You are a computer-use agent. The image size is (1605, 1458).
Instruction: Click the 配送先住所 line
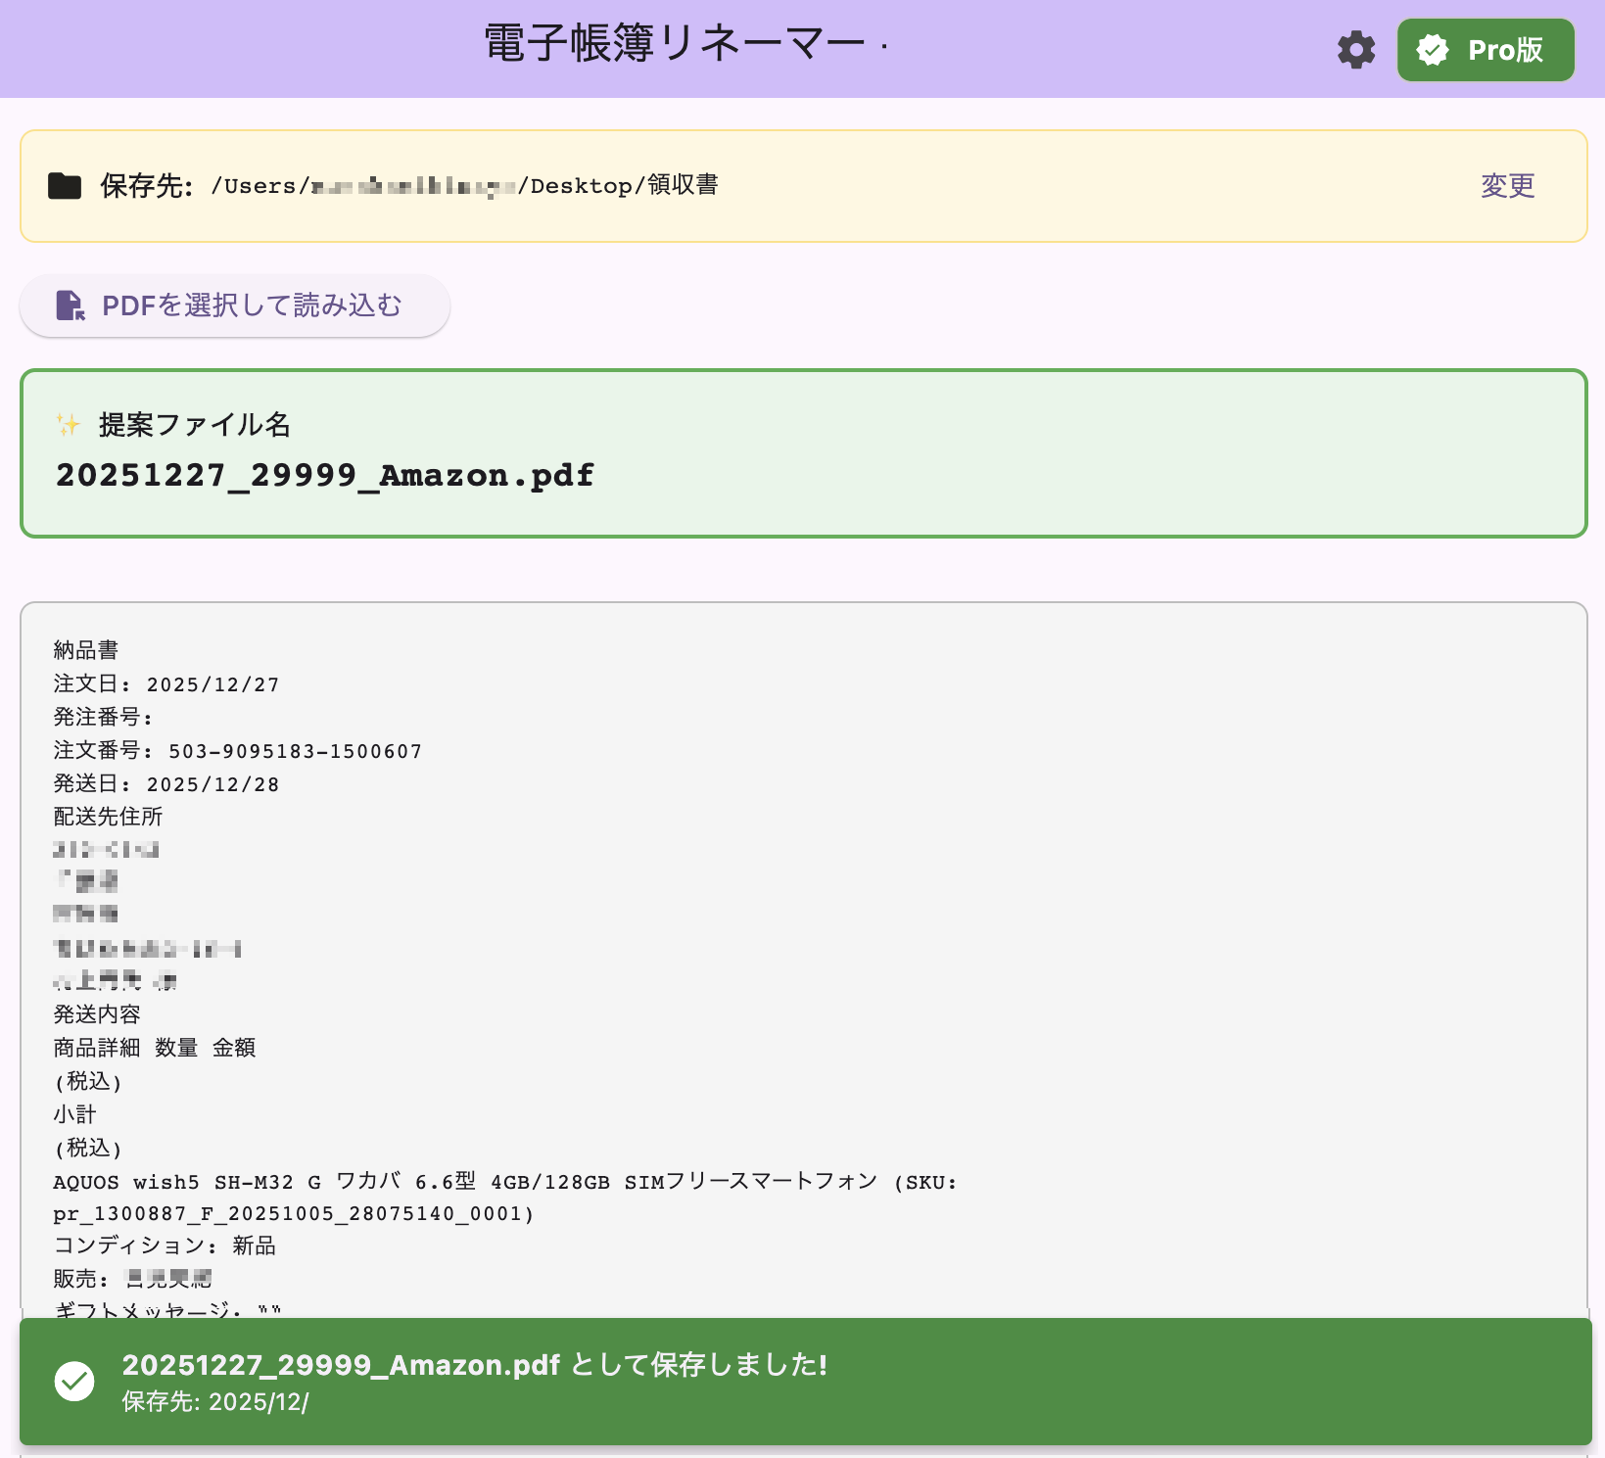coord(108,817)
